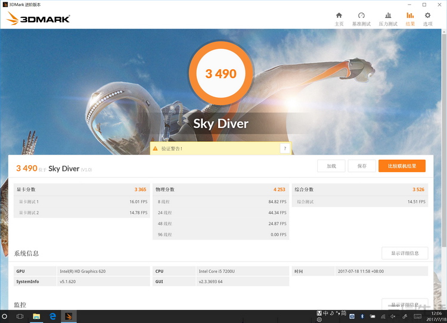
Task: Open the touch keyboard tray icon
Action: coord(417,316)
